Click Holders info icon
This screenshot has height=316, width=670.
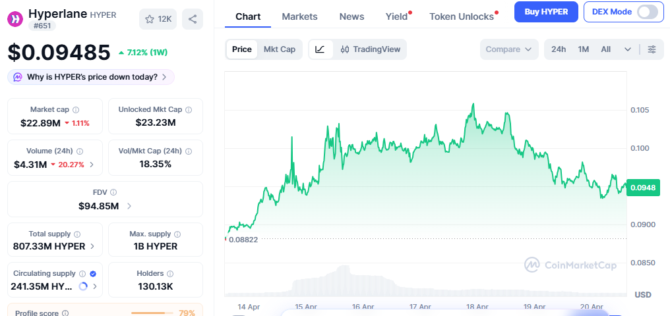pos(170,273)
